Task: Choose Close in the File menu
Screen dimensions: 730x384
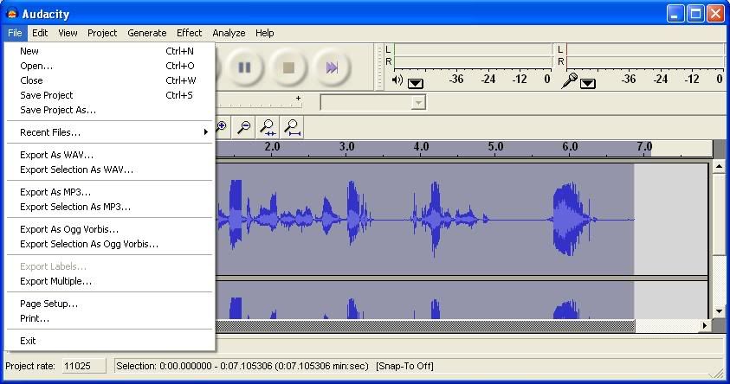Action: (109, 80)
